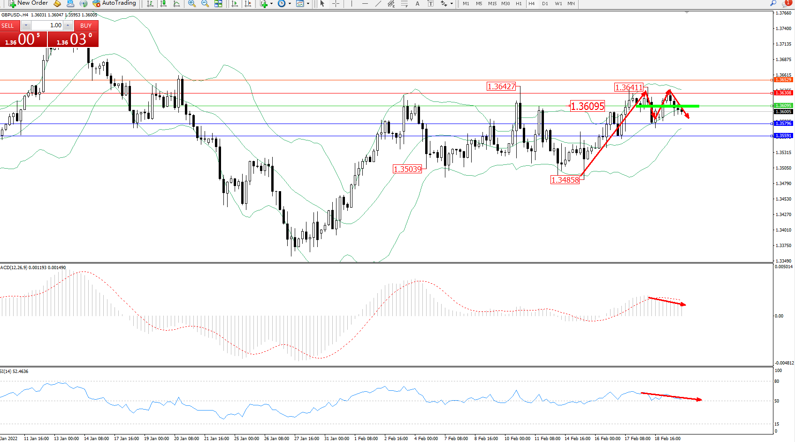Screen dimensions: 795x442
Task: Open the Tile Windows icon
Action: point(218,4)
